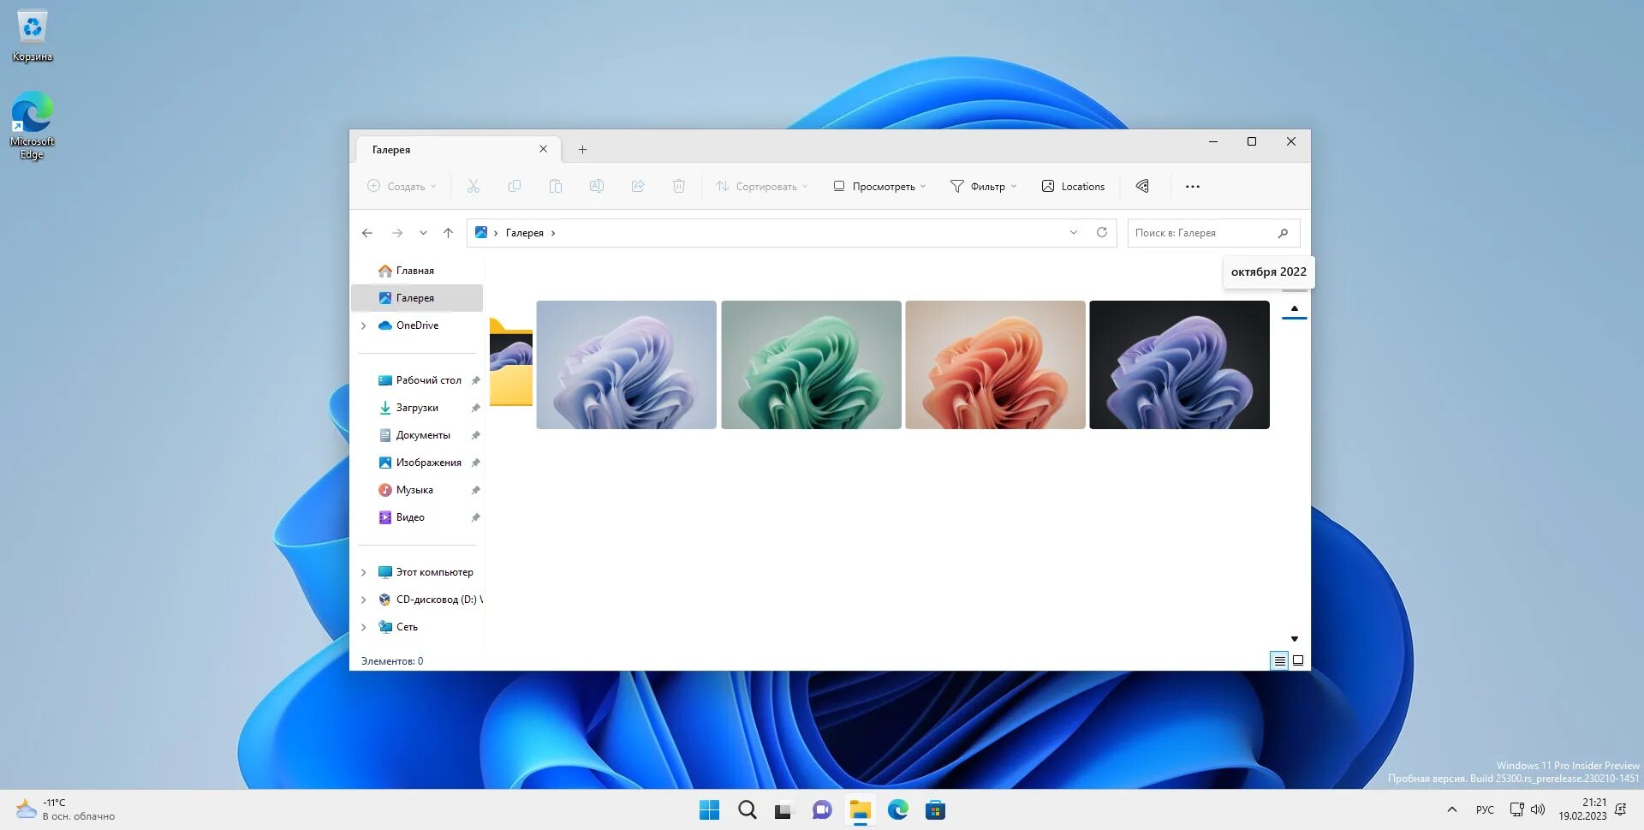Click the Refresh button in address bar
This screenshot has height=830, width=1644.
pos(1102,232)
